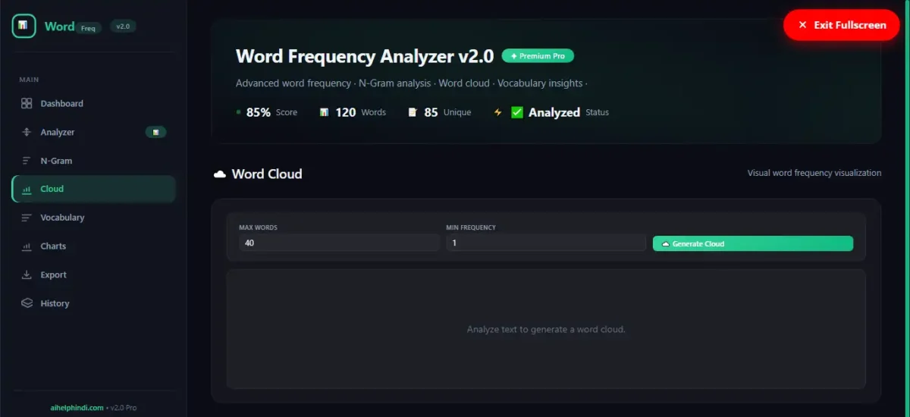
Task: Click the MAIN sidebar section label
Action: click(30, 80)
